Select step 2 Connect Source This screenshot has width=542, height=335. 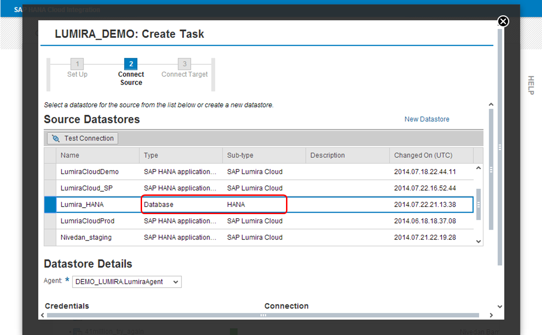pos(131,64)
